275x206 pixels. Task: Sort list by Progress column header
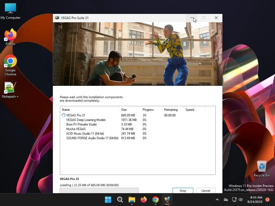(151, 110)
